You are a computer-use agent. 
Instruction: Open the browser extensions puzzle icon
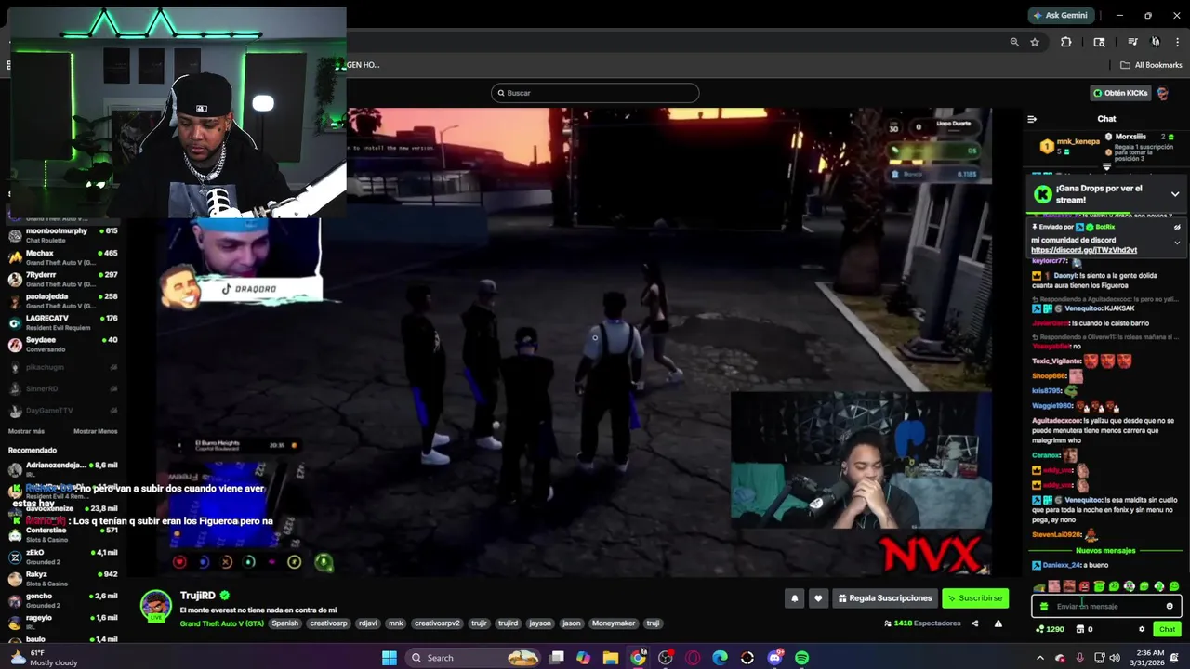[1066, 42]
